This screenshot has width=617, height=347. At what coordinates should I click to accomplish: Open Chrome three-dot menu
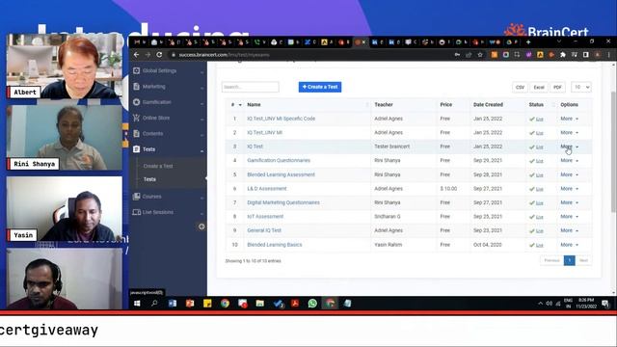(x=608, y=55)
